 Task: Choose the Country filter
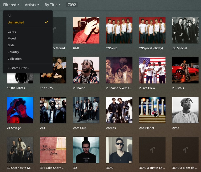[28, 52]
